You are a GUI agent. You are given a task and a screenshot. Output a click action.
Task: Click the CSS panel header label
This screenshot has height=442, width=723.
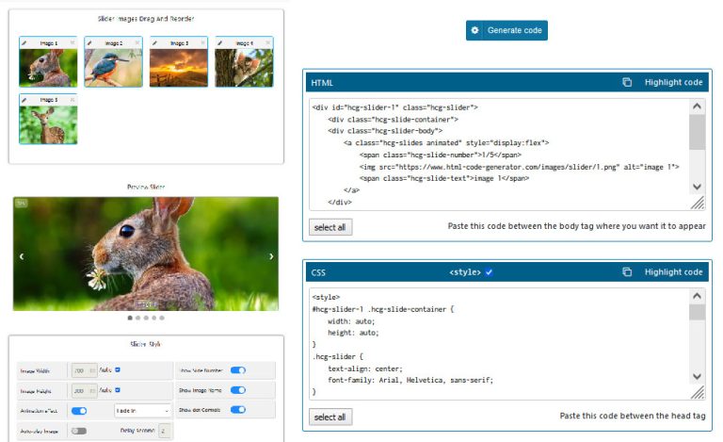coord(318,272)
